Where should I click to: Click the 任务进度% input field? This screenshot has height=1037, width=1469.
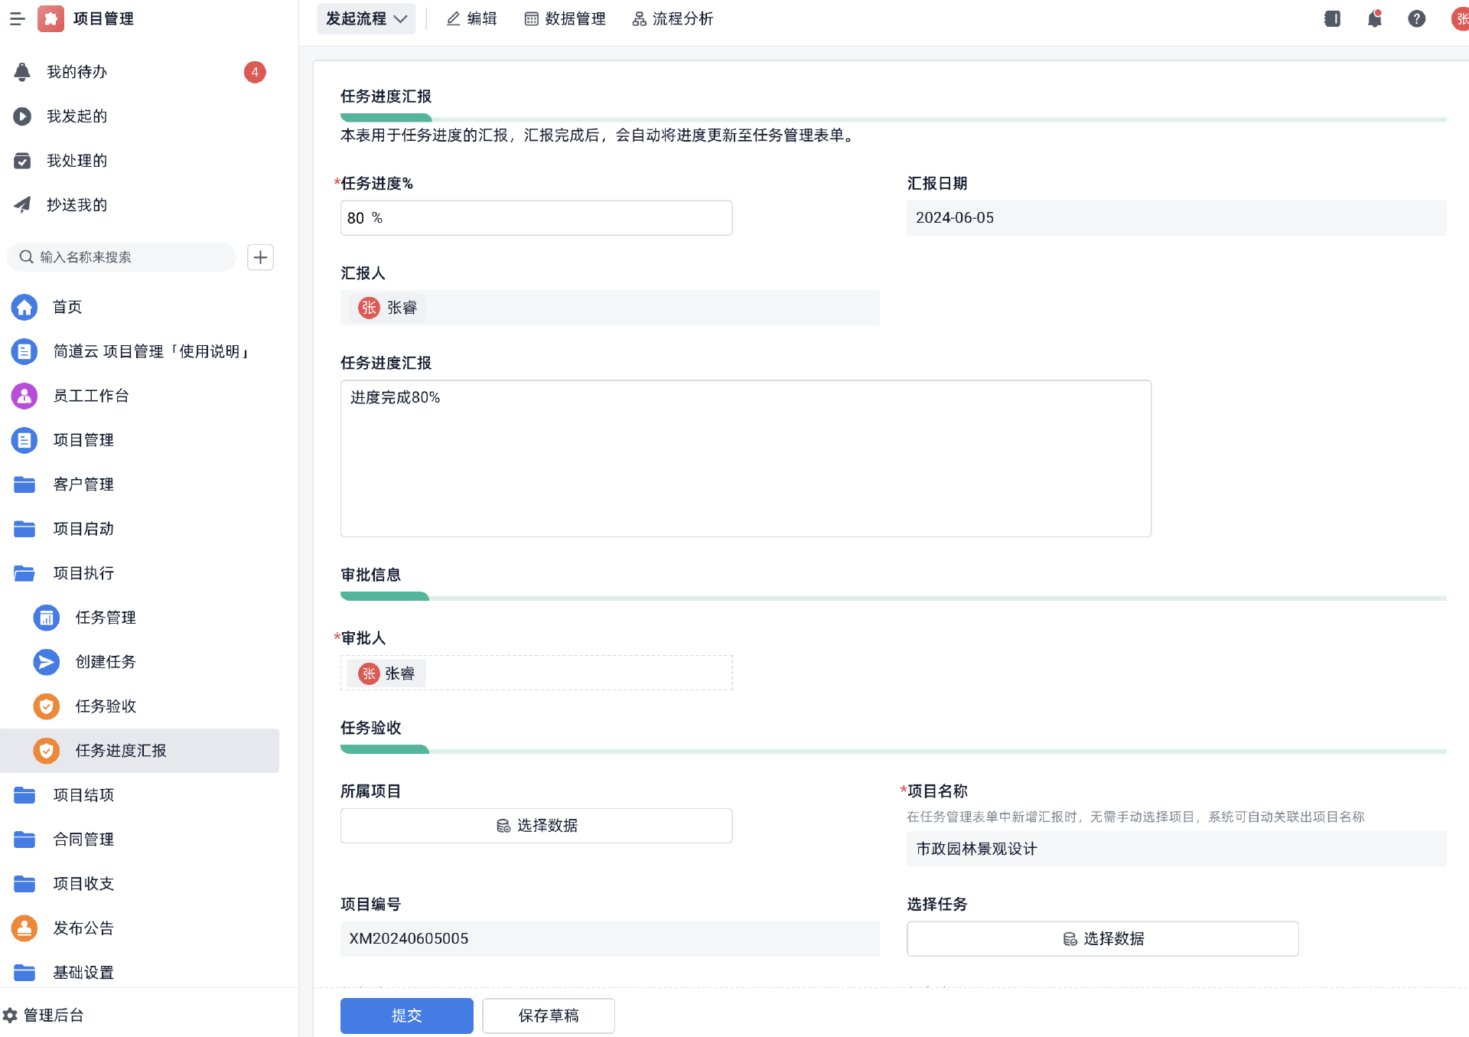pos(536,218)
